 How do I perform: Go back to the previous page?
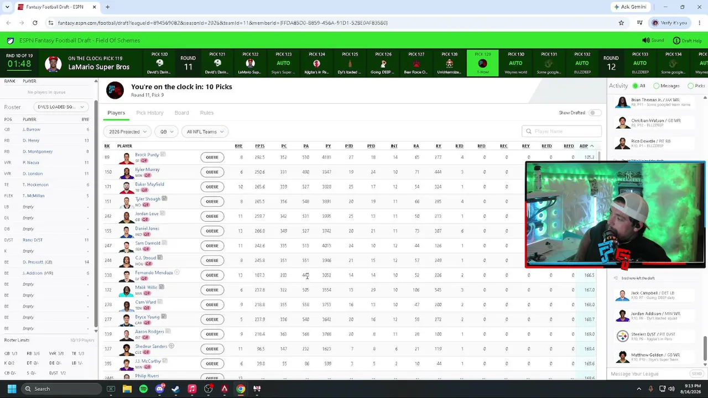click(x=8, y=23)
